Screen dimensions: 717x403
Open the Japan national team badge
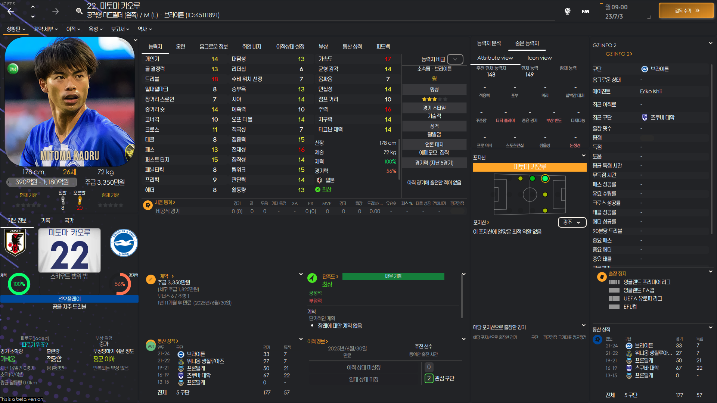[x=15, y=242]
